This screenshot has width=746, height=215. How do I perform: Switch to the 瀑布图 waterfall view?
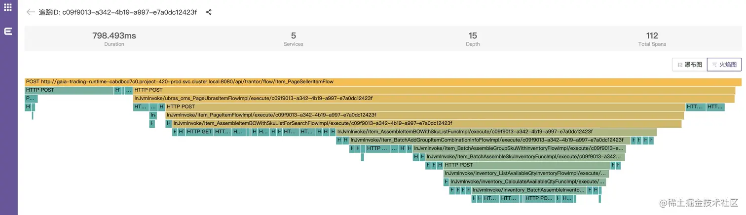pos(689,65)
